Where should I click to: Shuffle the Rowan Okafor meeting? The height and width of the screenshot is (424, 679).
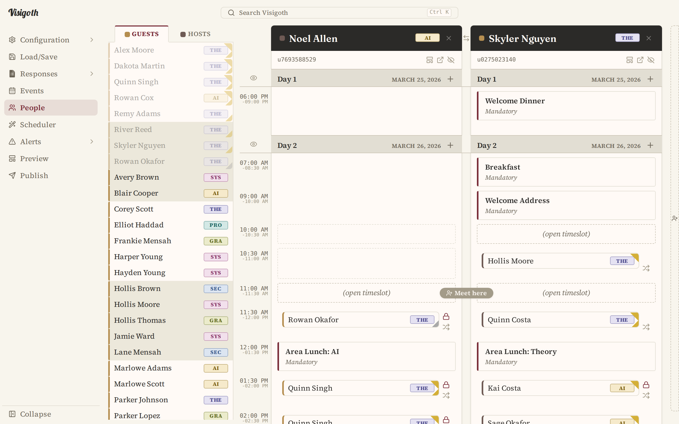446,327
